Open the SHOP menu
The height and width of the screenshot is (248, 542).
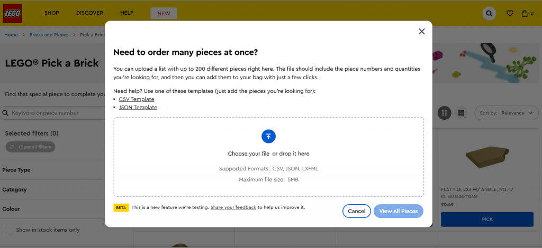(x=52, y=13)
